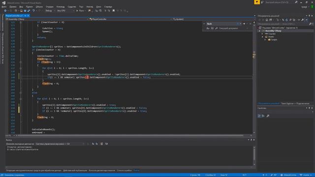Click the Save All toolbar icon

coord(29,11)
